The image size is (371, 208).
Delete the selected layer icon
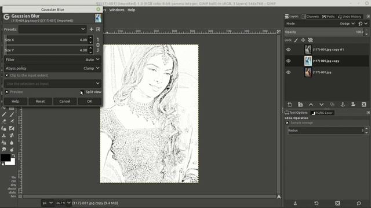coord(364,105)
